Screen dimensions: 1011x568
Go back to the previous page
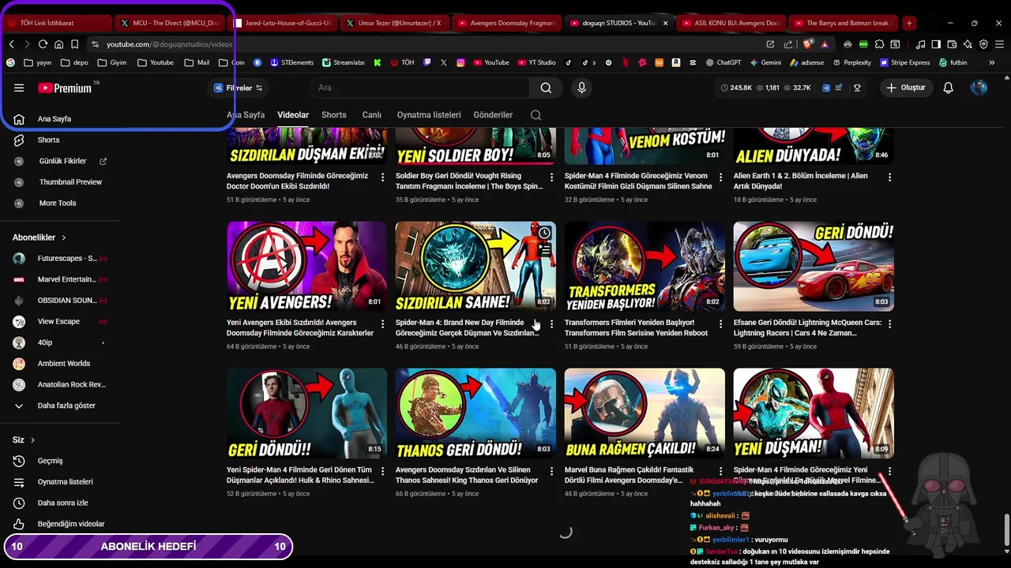pos(11,44)
